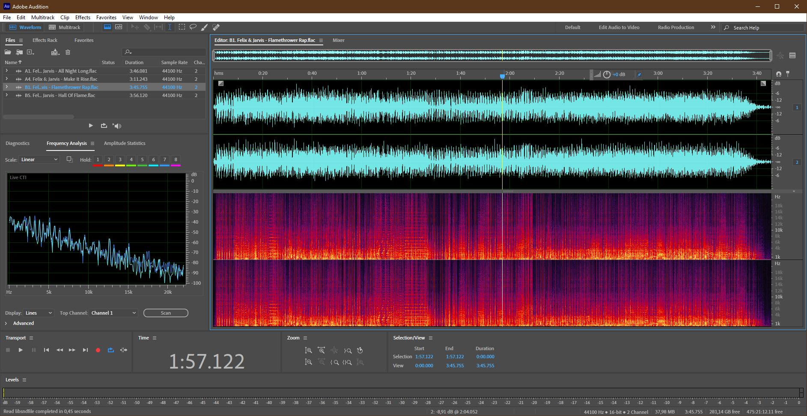Viewport: 807px width, 416px height.
Task: Expand the Make It Rise.flac file row
Action: pyautogui.click(x=7, y=79)
